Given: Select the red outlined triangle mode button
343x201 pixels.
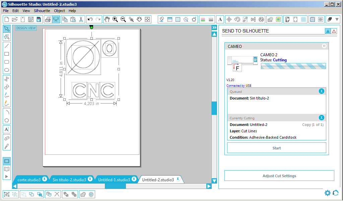Looking at the screenshot, I should pos(334,31).
